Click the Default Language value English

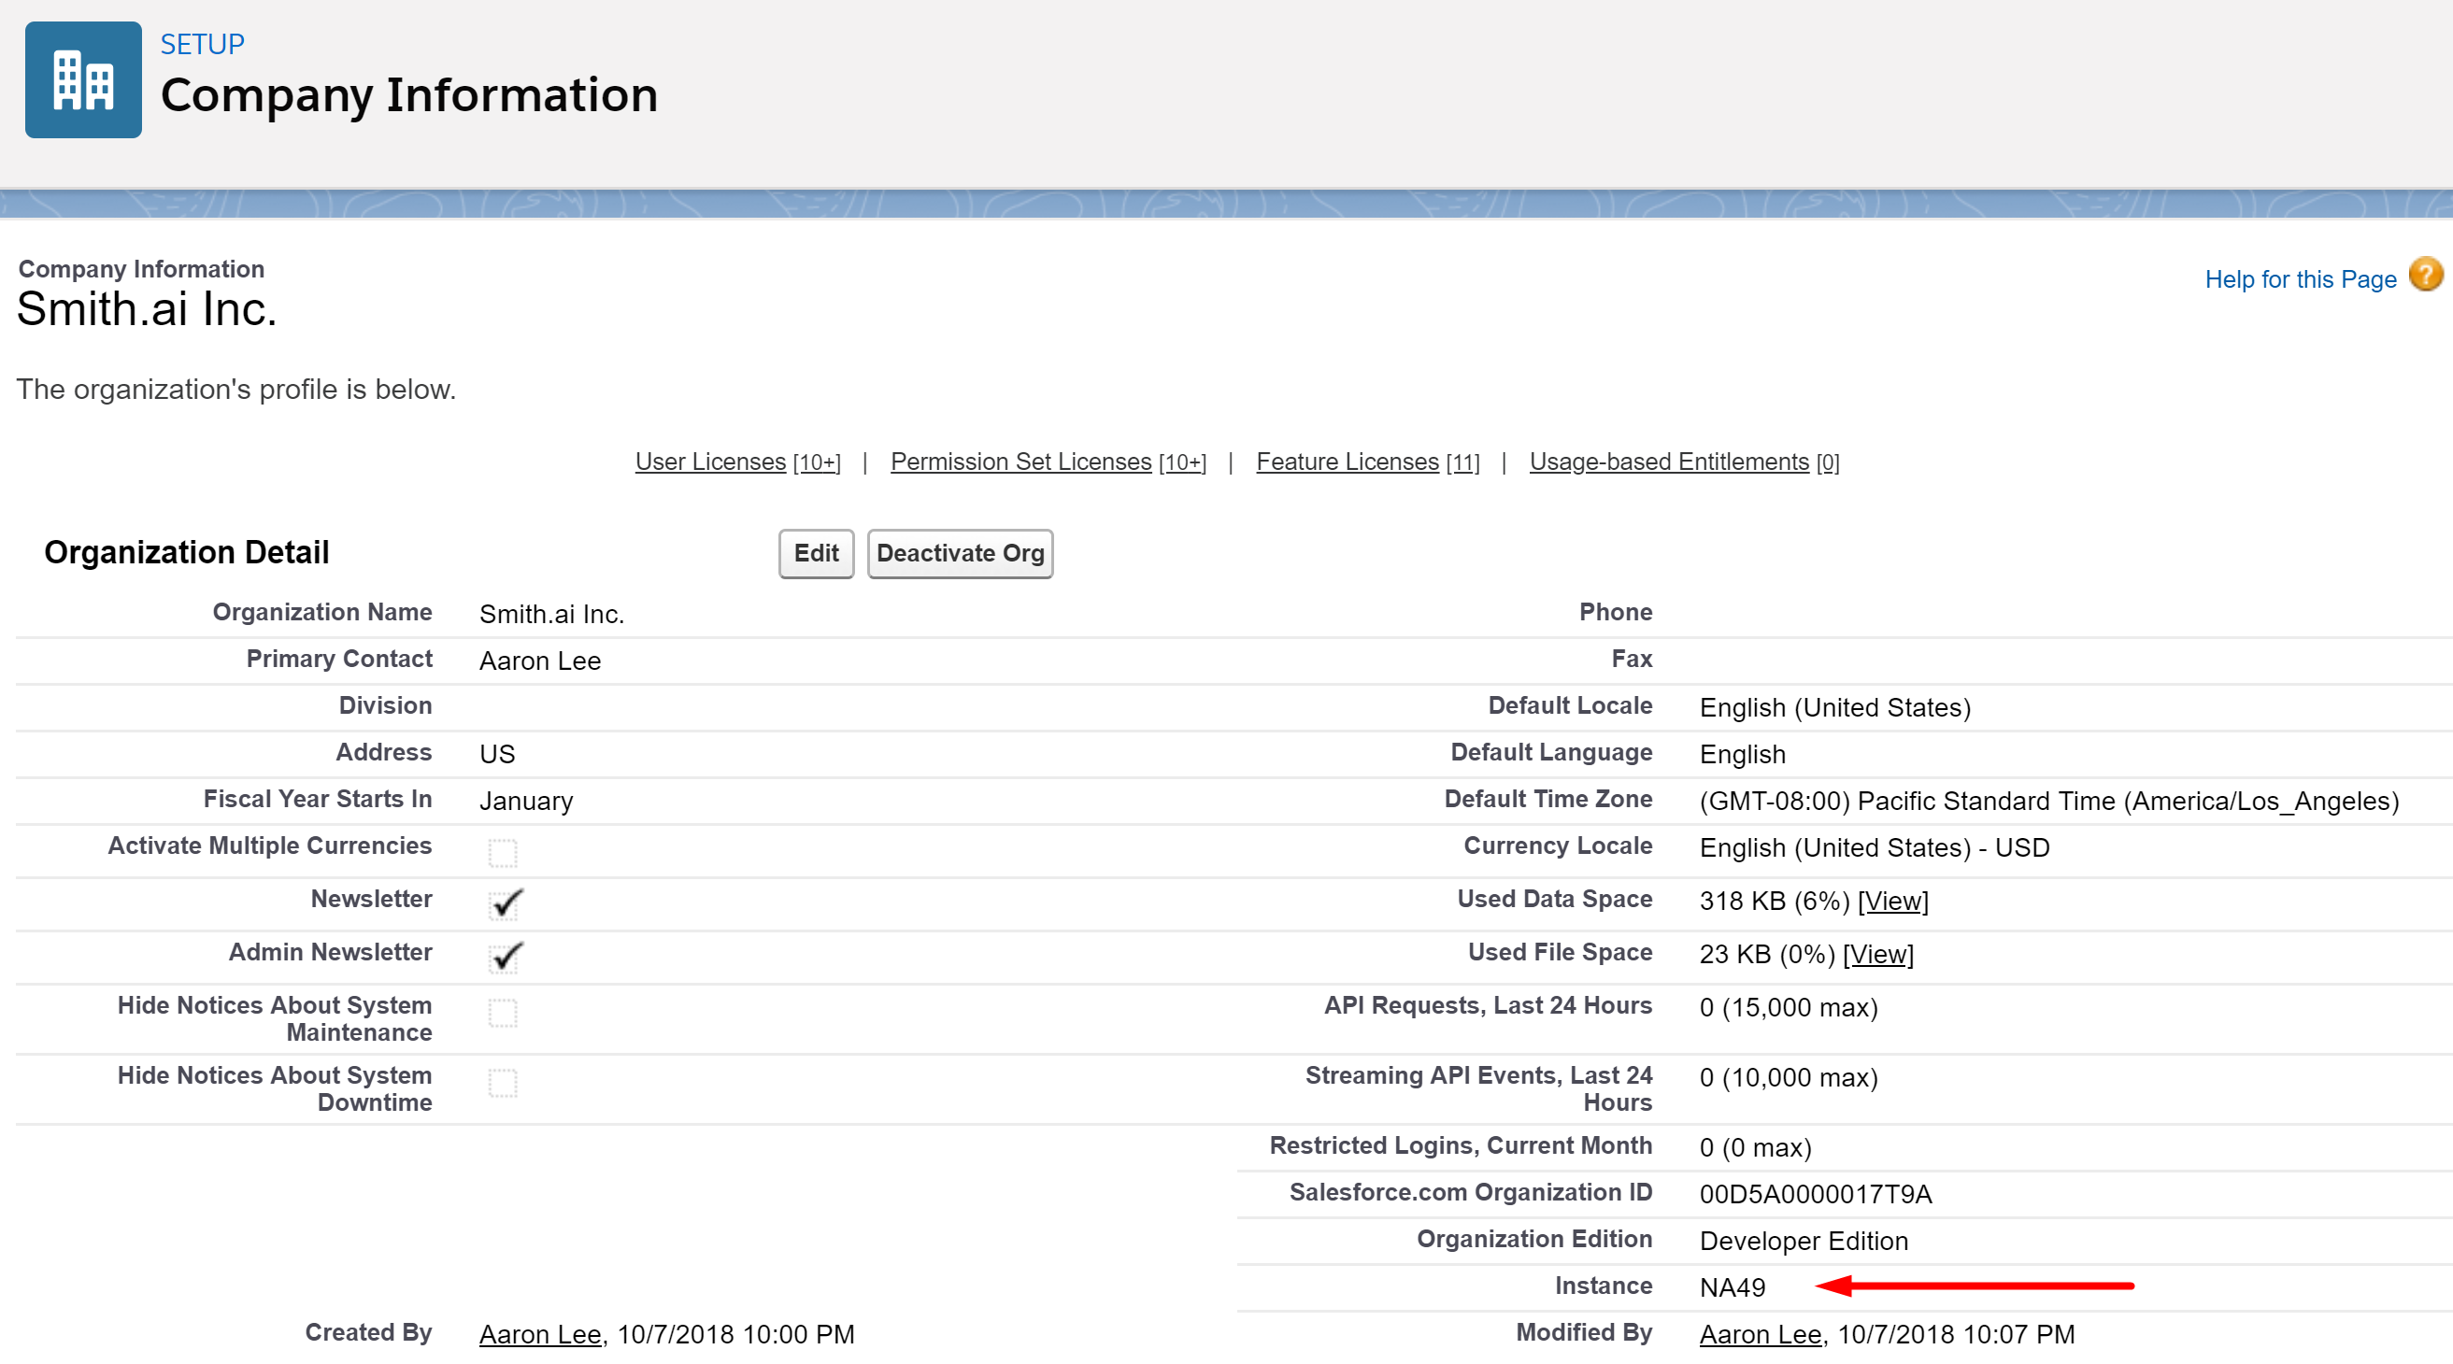click(x=1743, y=755)
